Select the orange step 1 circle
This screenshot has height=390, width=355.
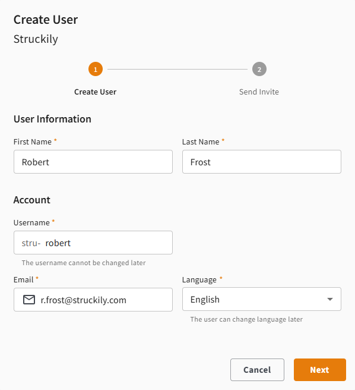[x=96, y=69]
